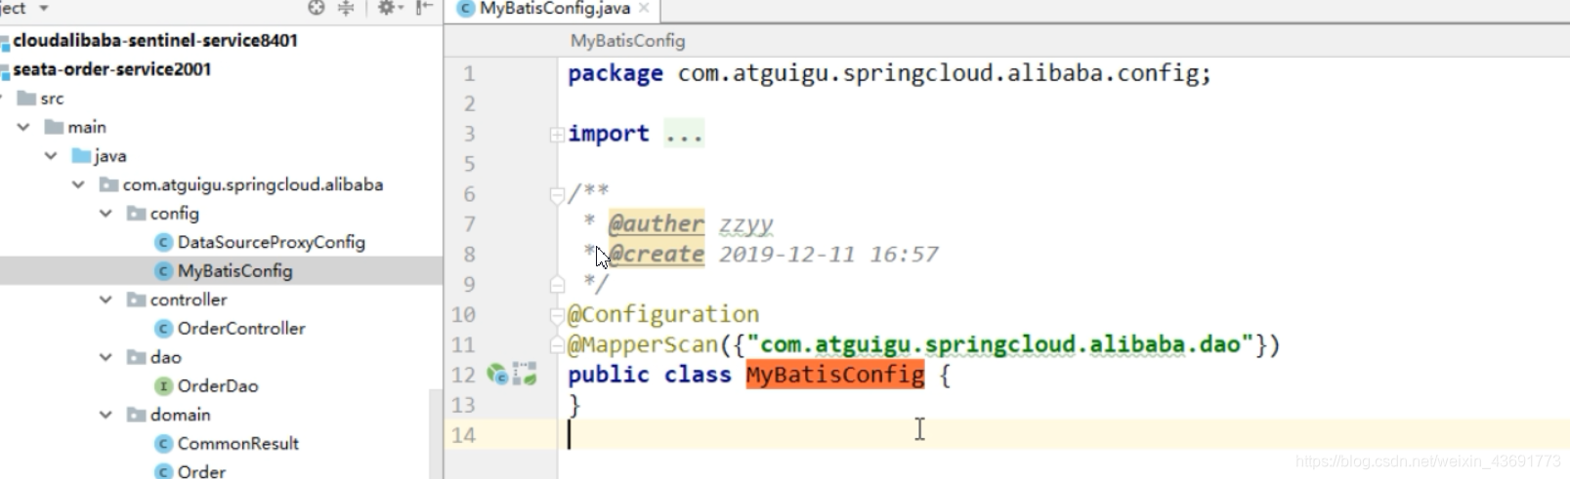The height and width of the screenshot is (479, 1570).
Task: Click the @MapperScan annotation on line 11
Action: (x=643, y=344)
